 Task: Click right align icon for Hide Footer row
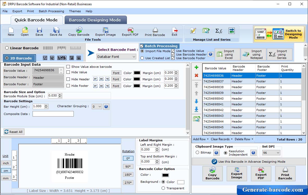(107, 86)
